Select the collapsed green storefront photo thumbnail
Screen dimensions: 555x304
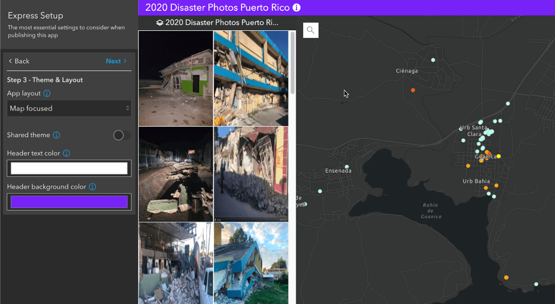[x=176, y=78]
